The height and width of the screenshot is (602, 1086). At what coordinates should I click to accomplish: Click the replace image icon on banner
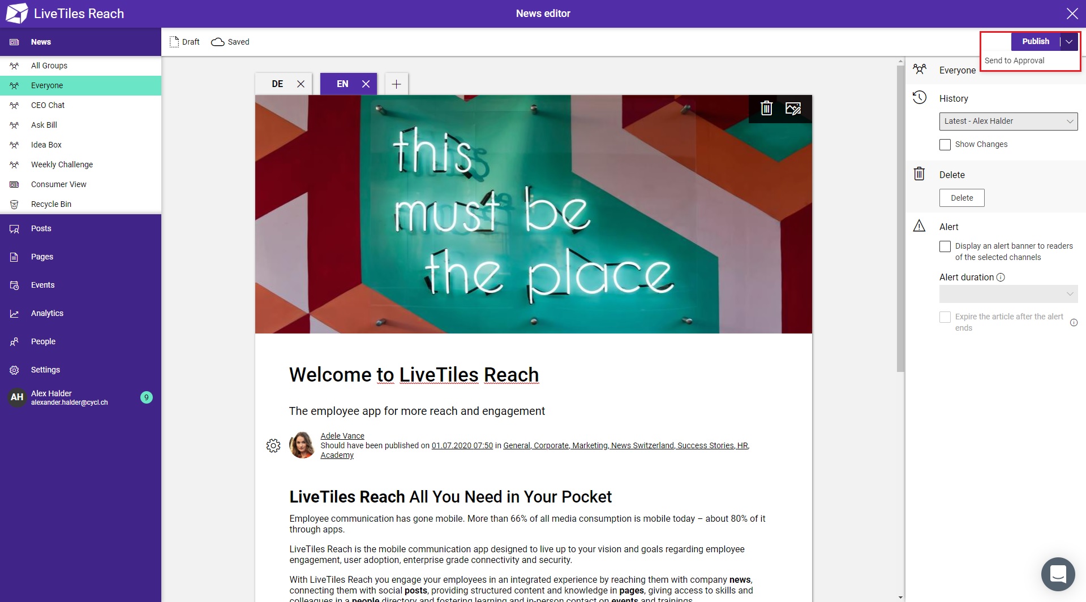coord(793,109)
